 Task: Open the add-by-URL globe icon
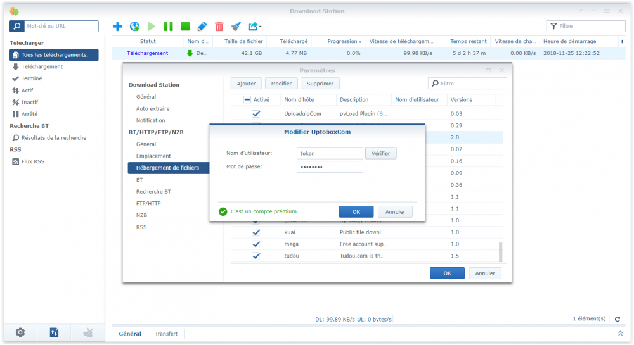point(134,26)
